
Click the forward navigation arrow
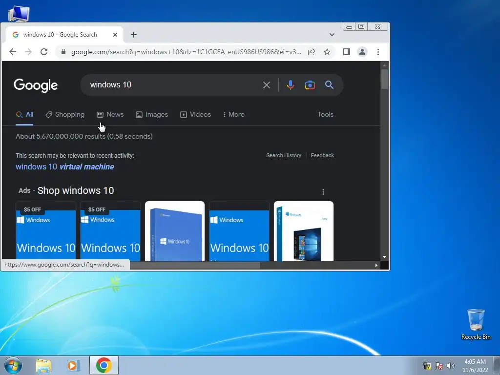[x=28, y=52]
